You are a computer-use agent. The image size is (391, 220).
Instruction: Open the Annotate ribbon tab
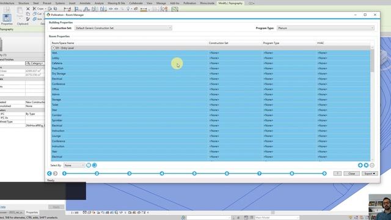click(x=85, y=3)
